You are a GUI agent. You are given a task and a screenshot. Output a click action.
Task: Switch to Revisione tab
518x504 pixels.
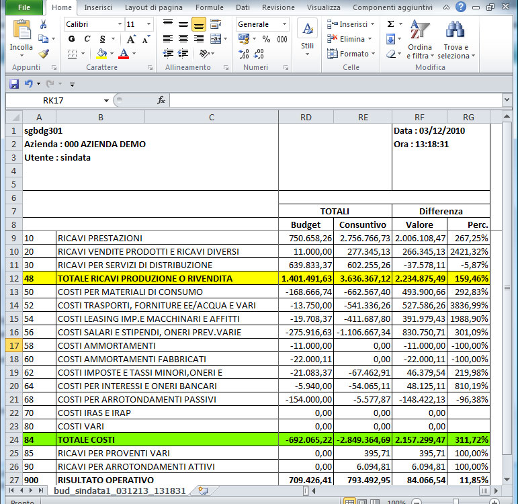tap(278, 7)
